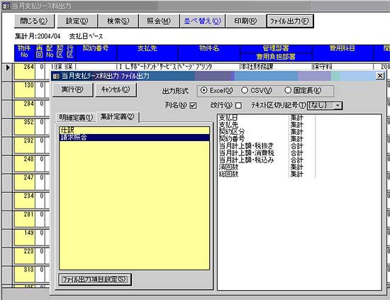The image size is (390, 300).
Task: Select 固定長 output format
Action: [x=288, y=90]
